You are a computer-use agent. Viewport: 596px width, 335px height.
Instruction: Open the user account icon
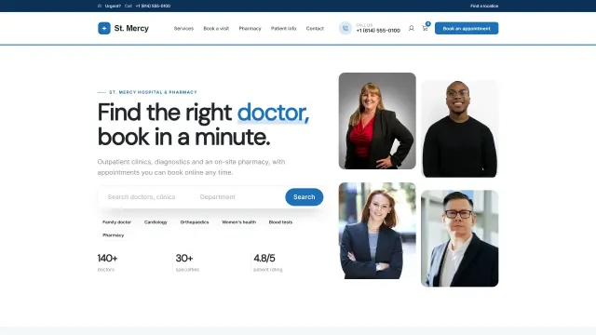click(x=412, y=28)
